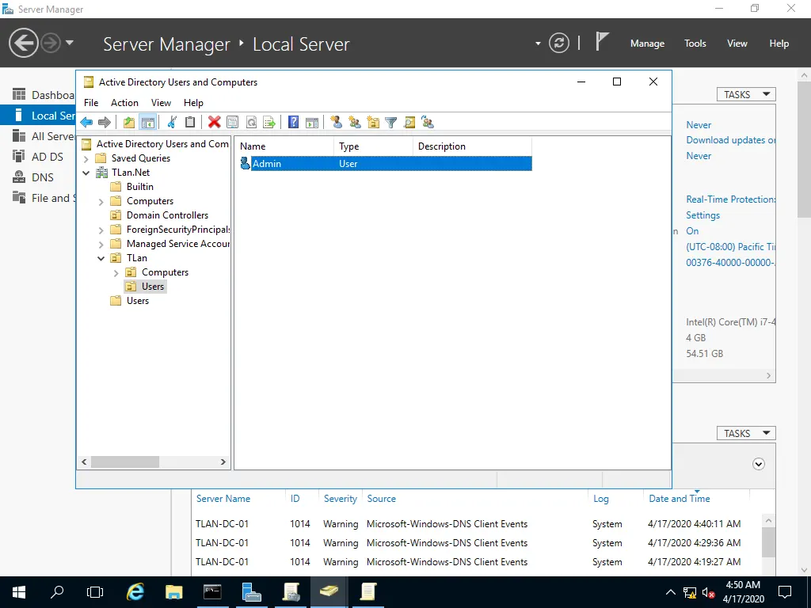
Task: Expand the Saved Queries tree node
Action: tap(86, 158)
